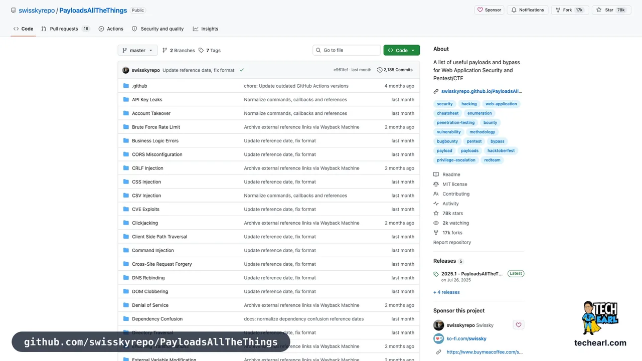Click folder icon for DNS Rebinding

tap(126, 278)
